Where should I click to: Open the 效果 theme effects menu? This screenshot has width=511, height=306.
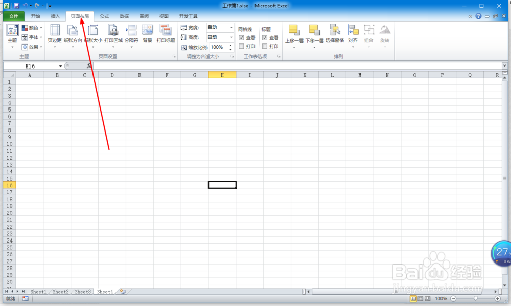(32, 47)
